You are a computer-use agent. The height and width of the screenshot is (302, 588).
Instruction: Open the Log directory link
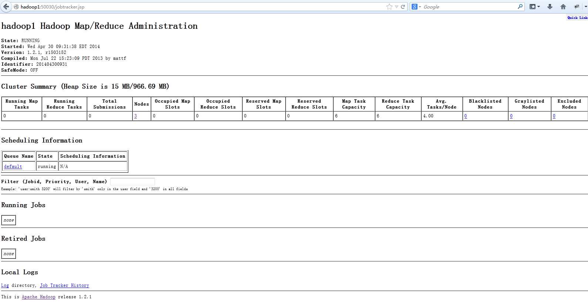[x=5, y=285]
